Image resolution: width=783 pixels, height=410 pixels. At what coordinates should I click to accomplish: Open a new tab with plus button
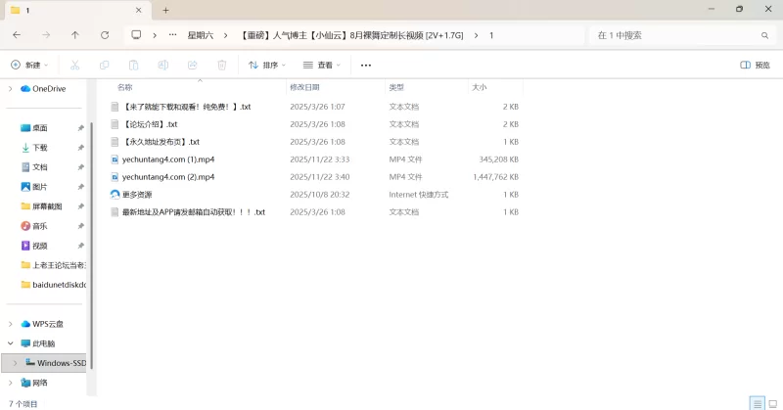165,10
